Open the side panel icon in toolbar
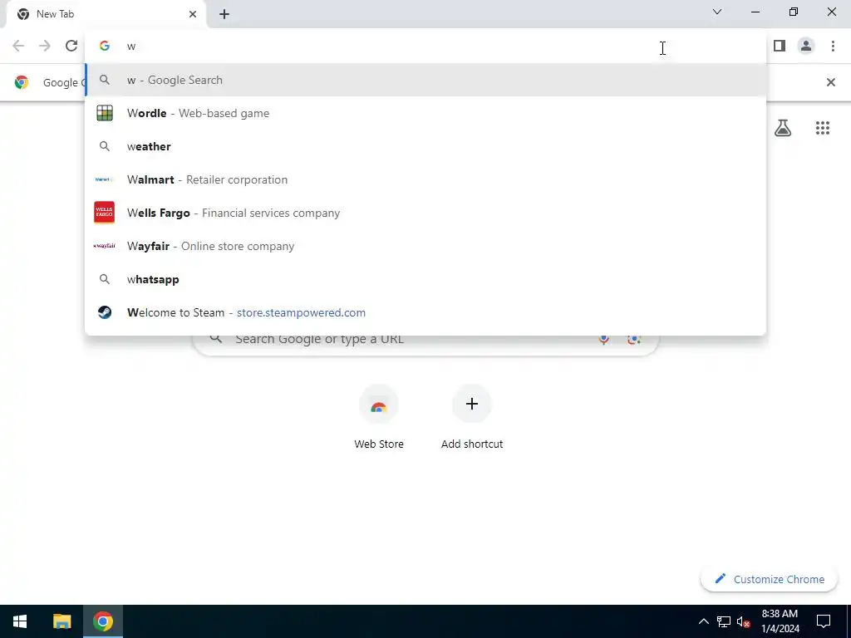Image resolution: width=851 pixels, height=638 pixels. tap(780, 47)
